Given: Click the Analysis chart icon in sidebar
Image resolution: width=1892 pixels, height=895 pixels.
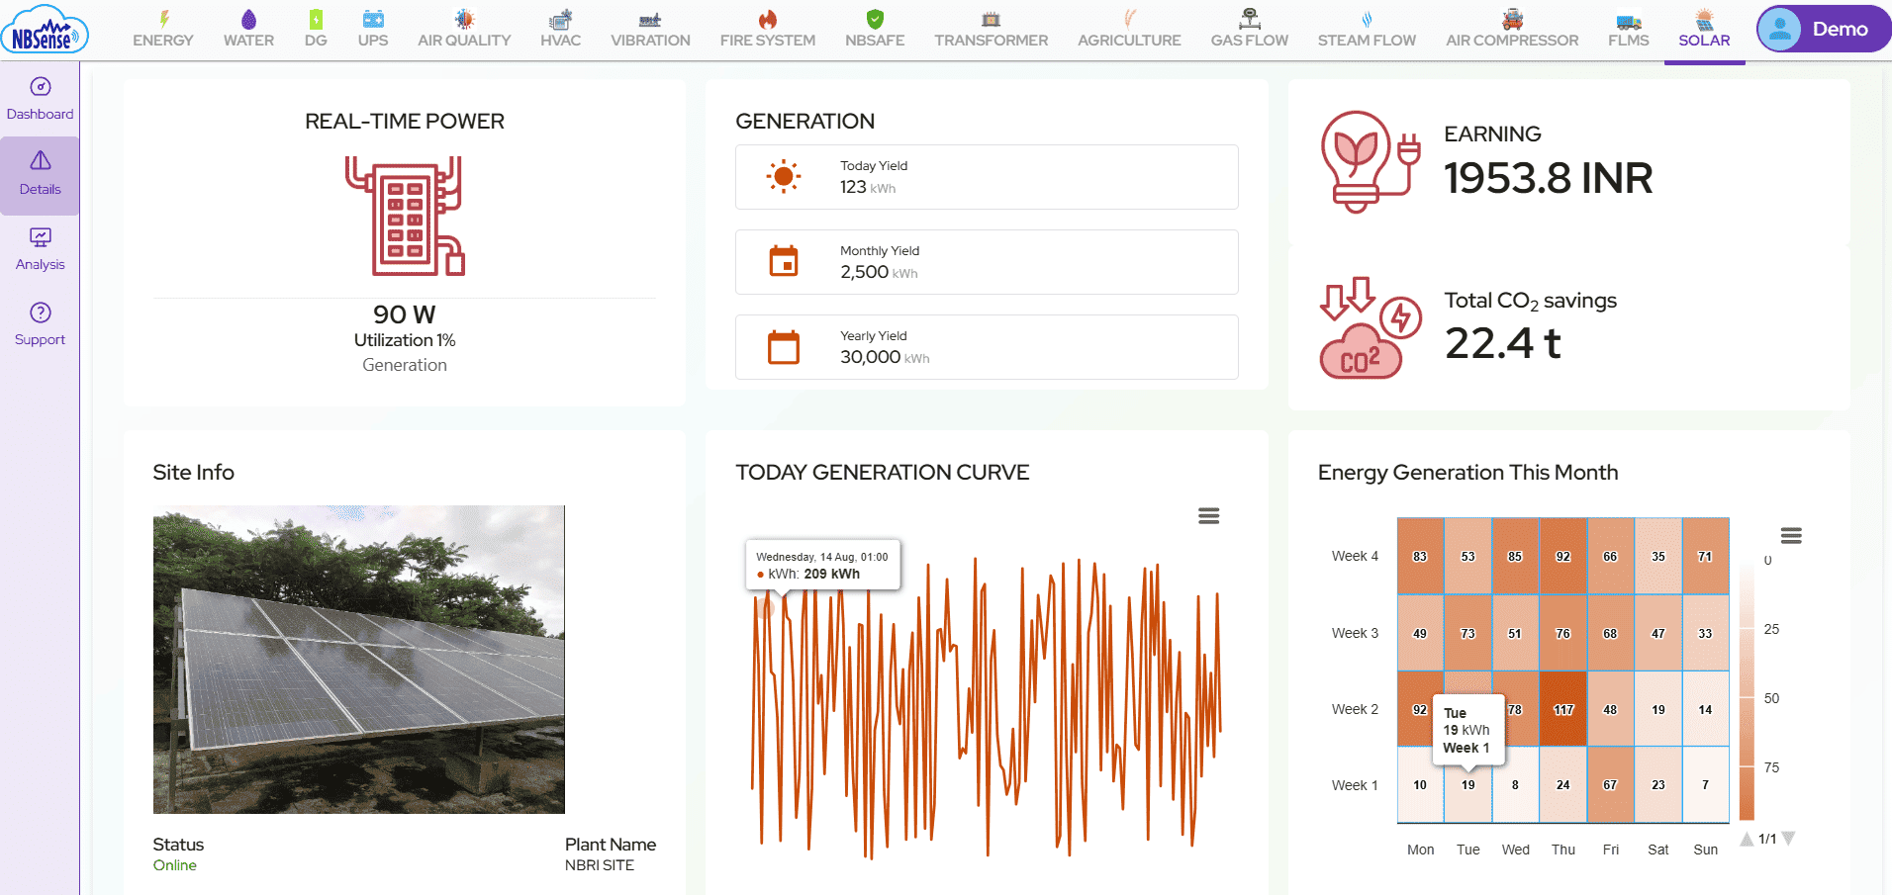Looking at the screenshot, I should (x=41, y=237).
